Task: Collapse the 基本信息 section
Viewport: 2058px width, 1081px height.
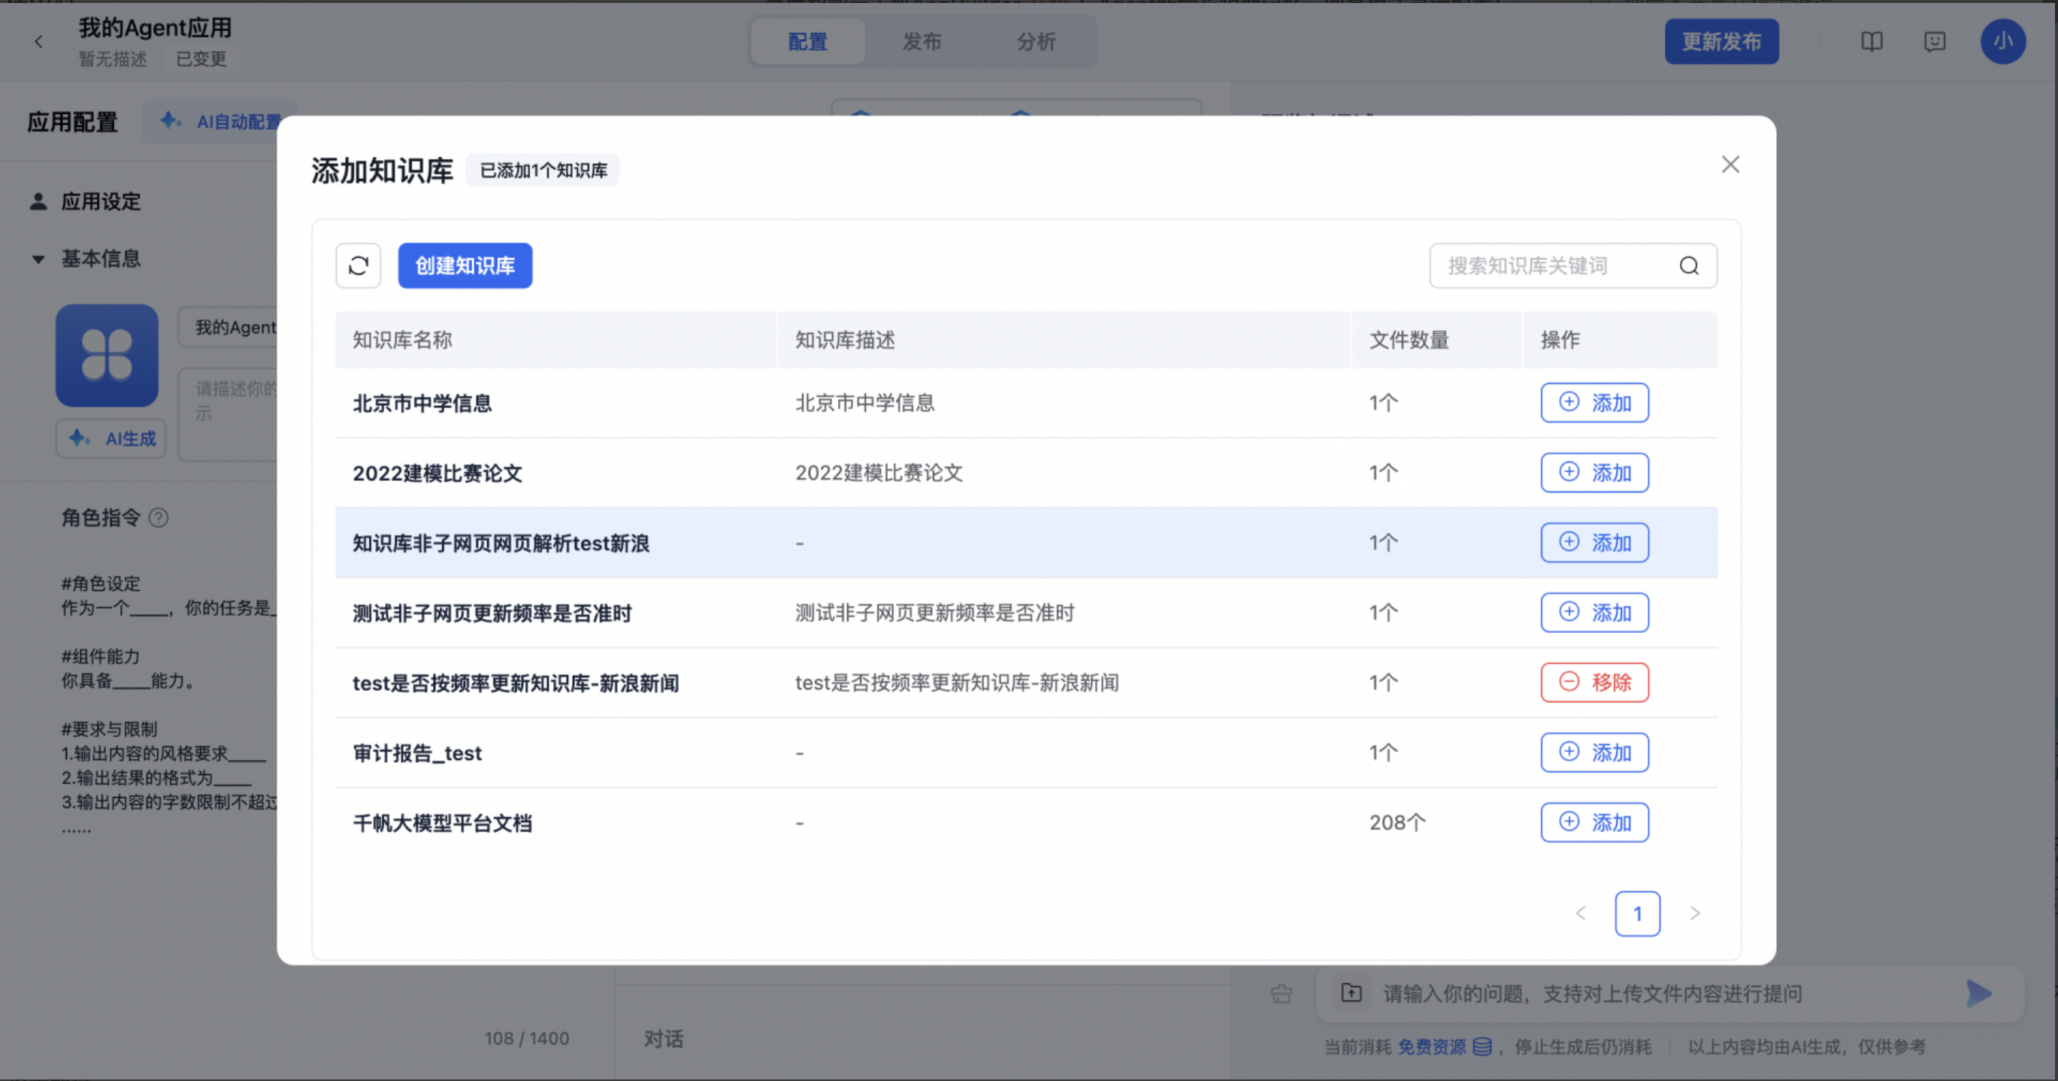Action: tap(38, 259)
